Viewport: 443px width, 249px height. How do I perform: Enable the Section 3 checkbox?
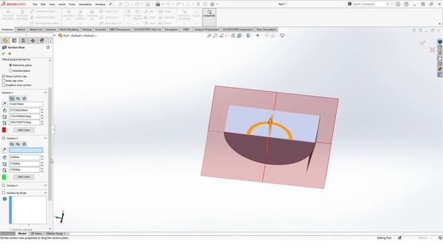click(3, 185)
